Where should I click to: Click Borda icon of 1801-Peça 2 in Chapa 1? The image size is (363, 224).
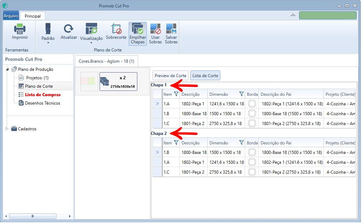click(x=252, y=124)
